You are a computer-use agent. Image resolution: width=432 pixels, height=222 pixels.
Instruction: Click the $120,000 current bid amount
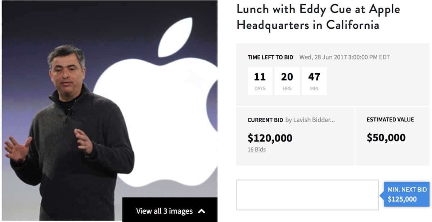270,138
